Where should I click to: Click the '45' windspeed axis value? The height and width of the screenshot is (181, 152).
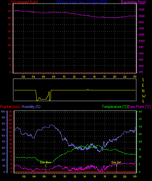9,11
